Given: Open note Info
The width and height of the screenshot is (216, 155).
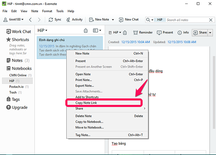Looking at the screenshot, I should pos(183,32).
